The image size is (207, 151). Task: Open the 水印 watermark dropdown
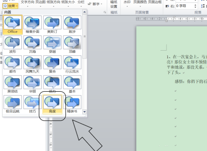tap(127, 4)
